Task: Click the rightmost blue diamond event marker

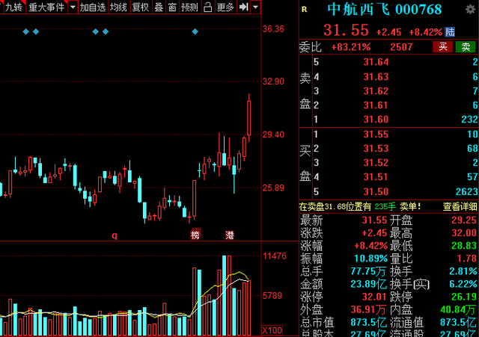Action: coord(195,31)
